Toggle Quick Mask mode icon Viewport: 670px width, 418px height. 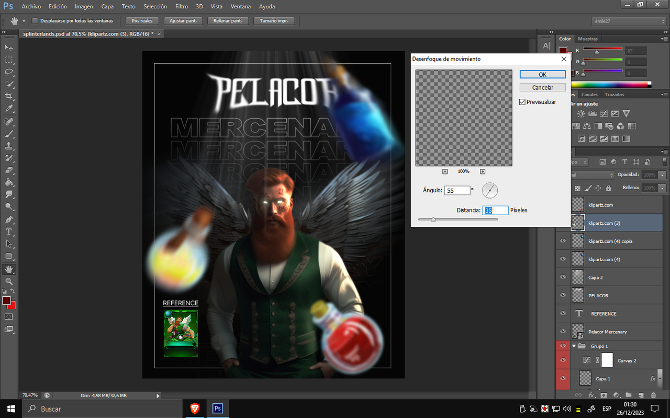click(9, 317)
